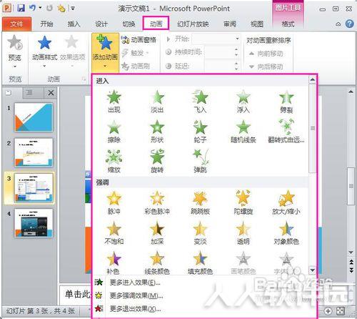Expand the 动画样式 animation styles gallery
This screenshot has height=319, width=357.
[x=45, y=51]
